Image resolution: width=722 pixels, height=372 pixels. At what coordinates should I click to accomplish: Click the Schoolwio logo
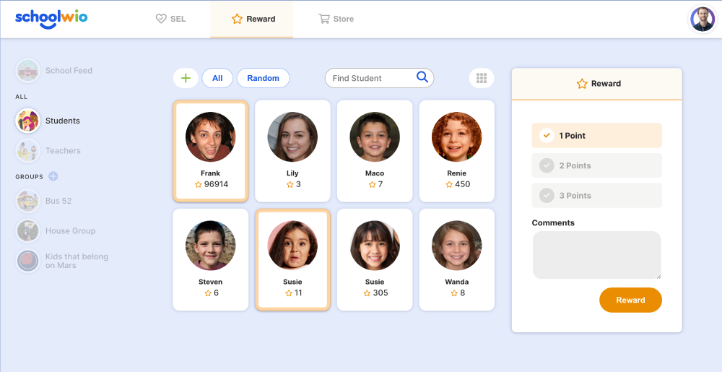click(x=51, y=19)
